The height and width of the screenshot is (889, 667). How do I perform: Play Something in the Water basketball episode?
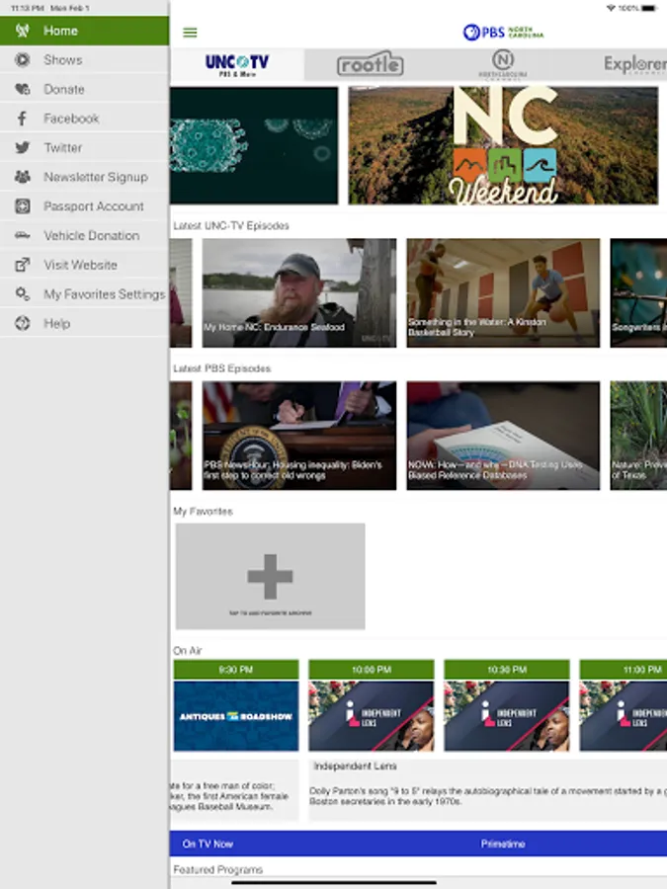point(503,292)
